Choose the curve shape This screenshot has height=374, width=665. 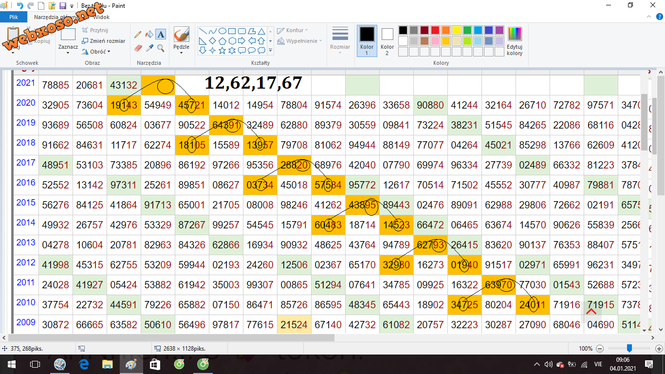pos(212,31)
